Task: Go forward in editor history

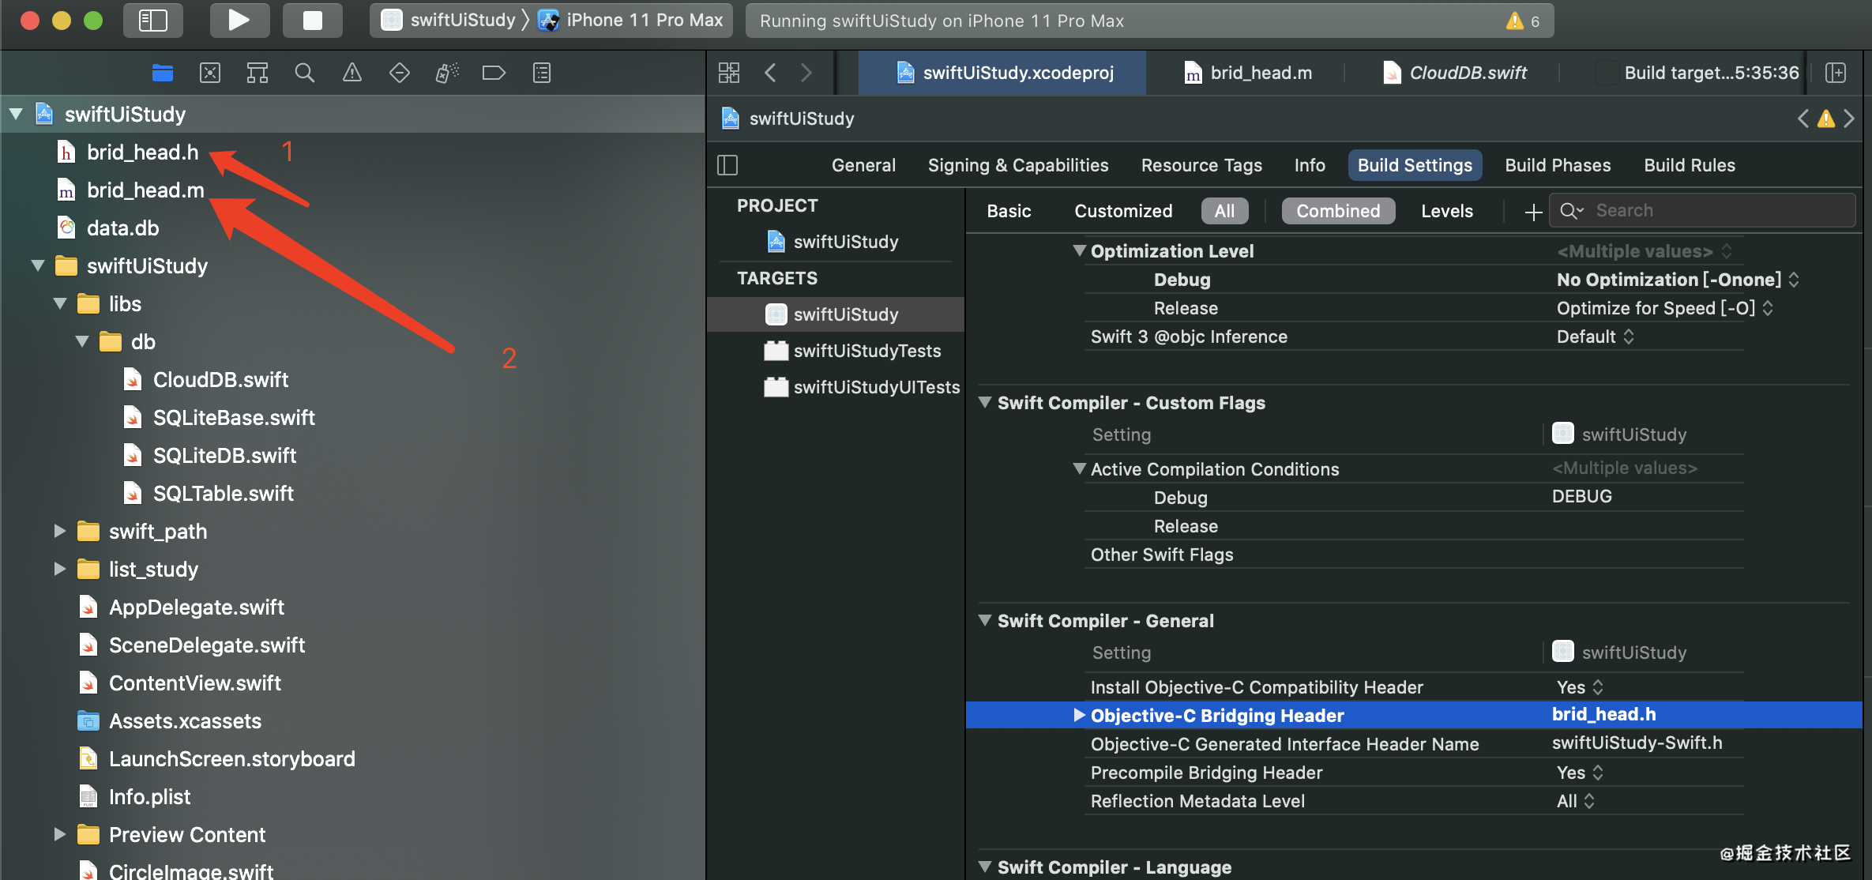Action: click(x=806, y=73)
